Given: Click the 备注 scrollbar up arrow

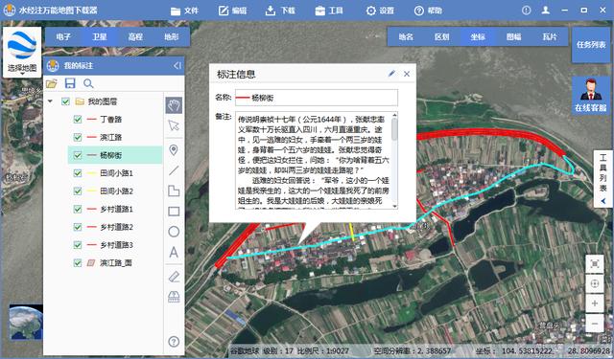Looking at the screenshot, I should pos(394,115).
